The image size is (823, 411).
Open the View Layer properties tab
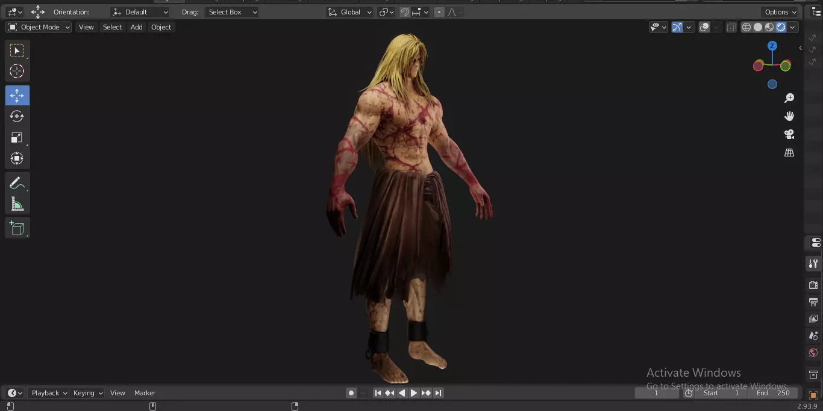coord(814,319)
